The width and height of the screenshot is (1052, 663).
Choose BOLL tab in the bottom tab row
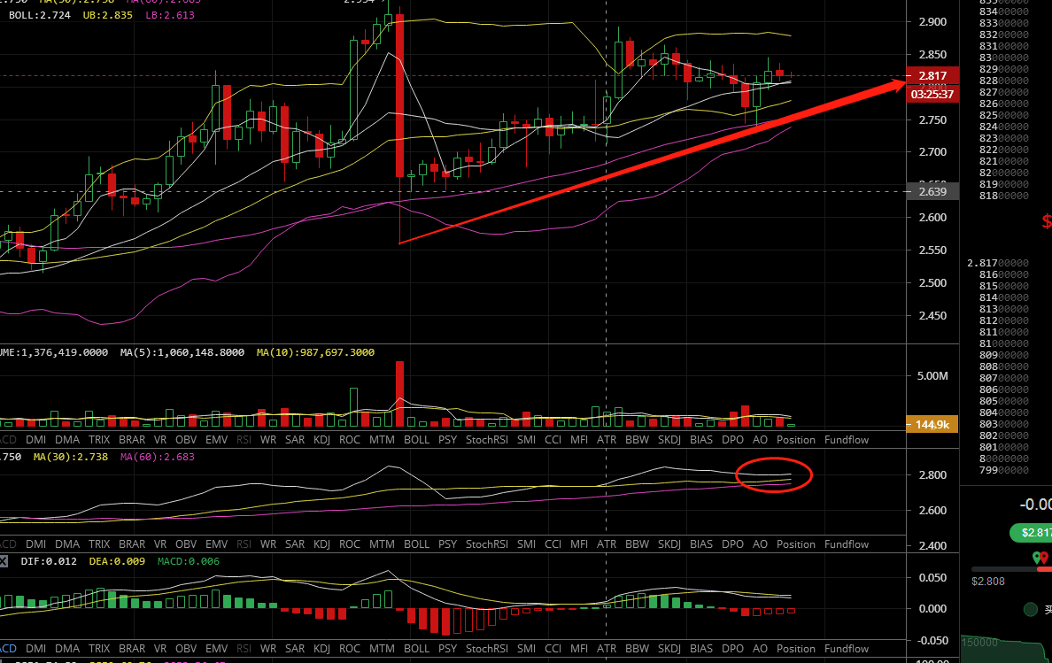(416, 649)
